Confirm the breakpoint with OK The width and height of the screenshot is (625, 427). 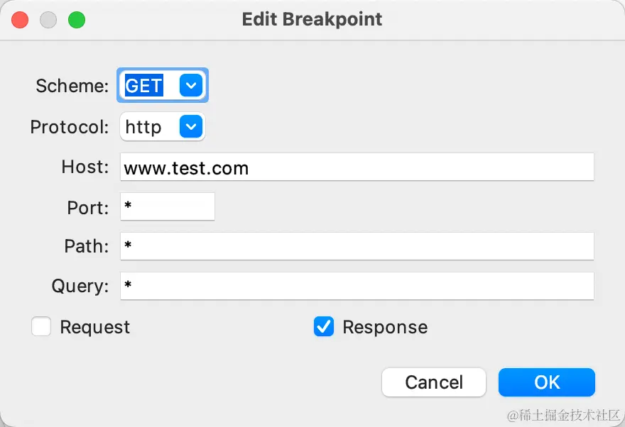546,382
